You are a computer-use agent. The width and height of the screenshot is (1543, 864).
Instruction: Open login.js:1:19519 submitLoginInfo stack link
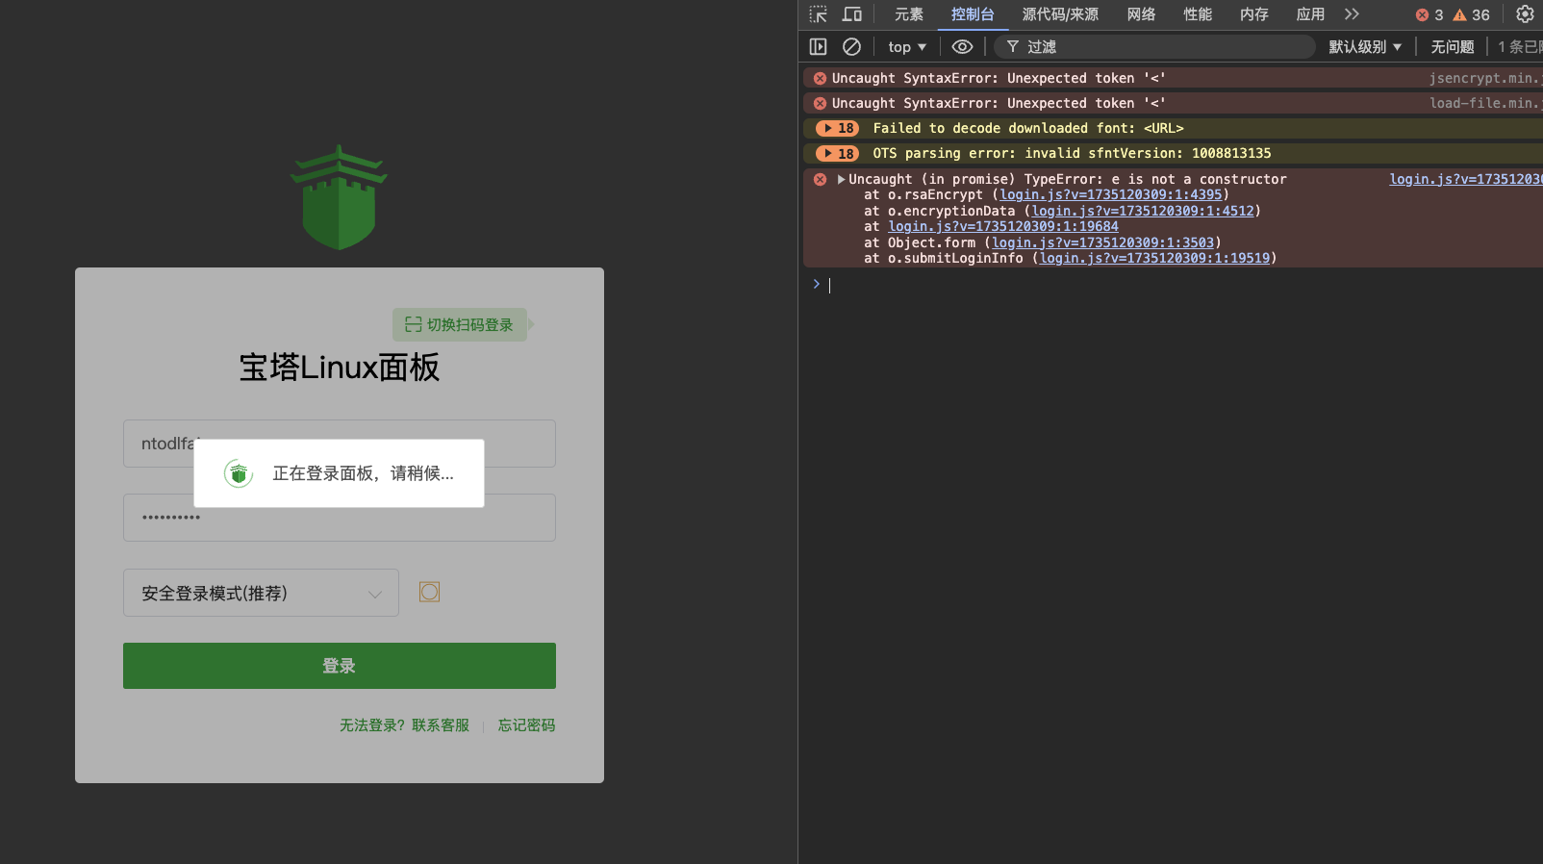pyautogui.click(x=1154, y=258)
